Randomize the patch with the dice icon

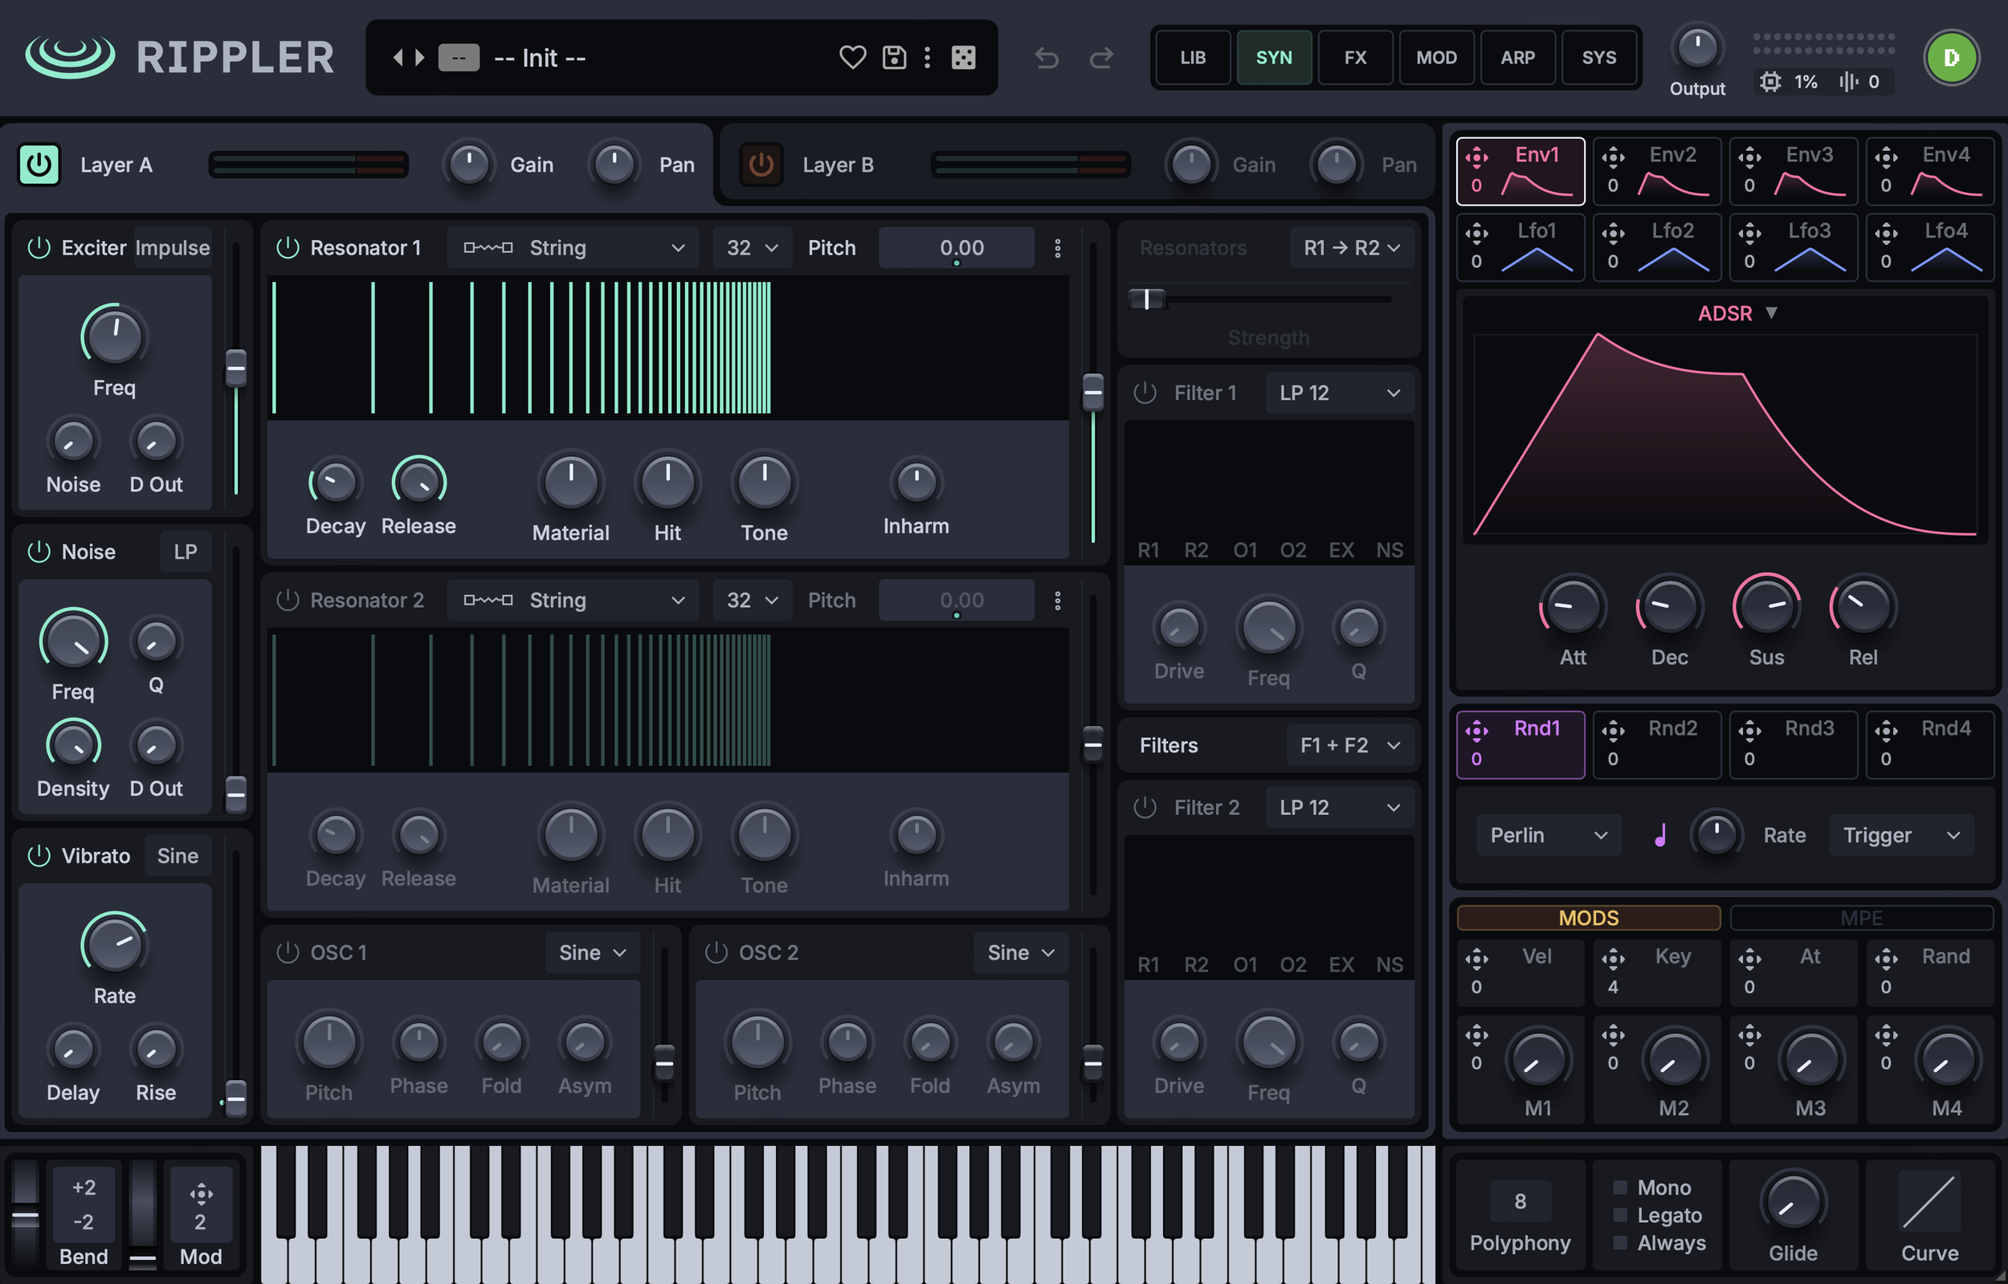click(963, 58)
